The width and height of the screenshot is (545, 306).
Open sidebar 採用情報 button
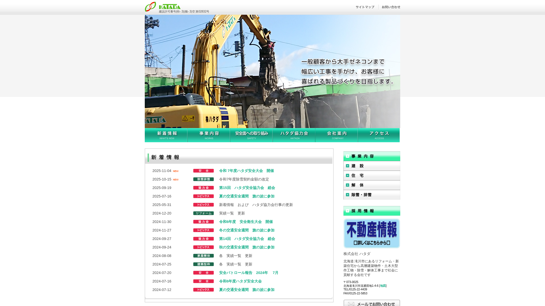click(372, 211)
